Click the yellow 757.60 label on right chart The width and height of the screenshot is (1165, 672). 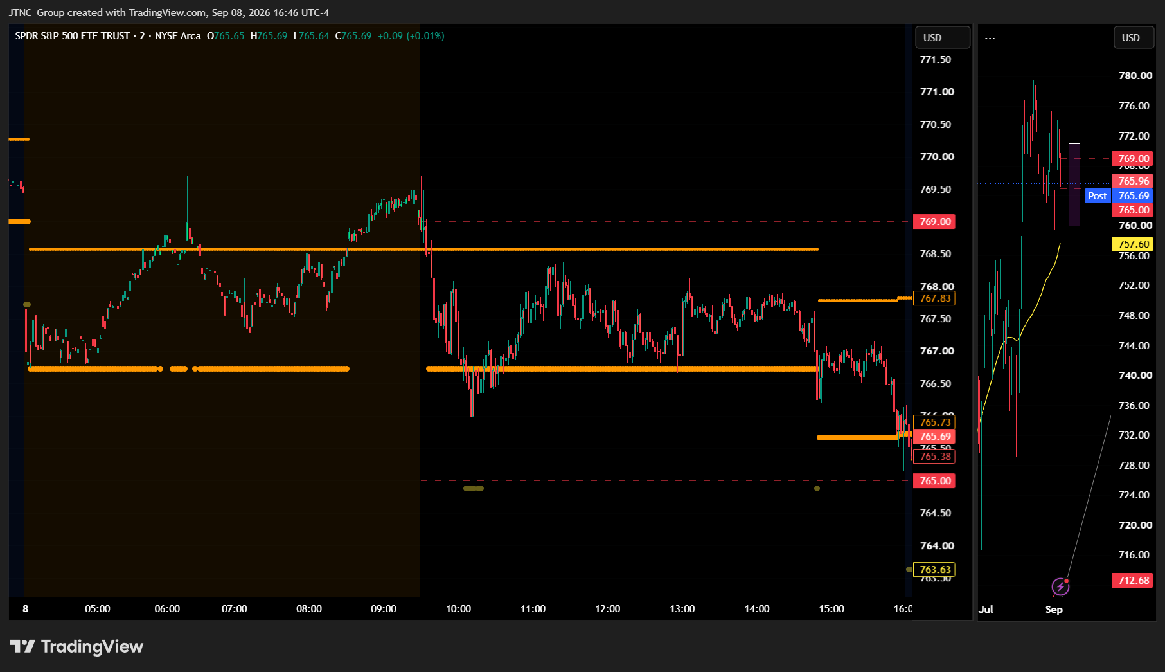(1132, 244)
